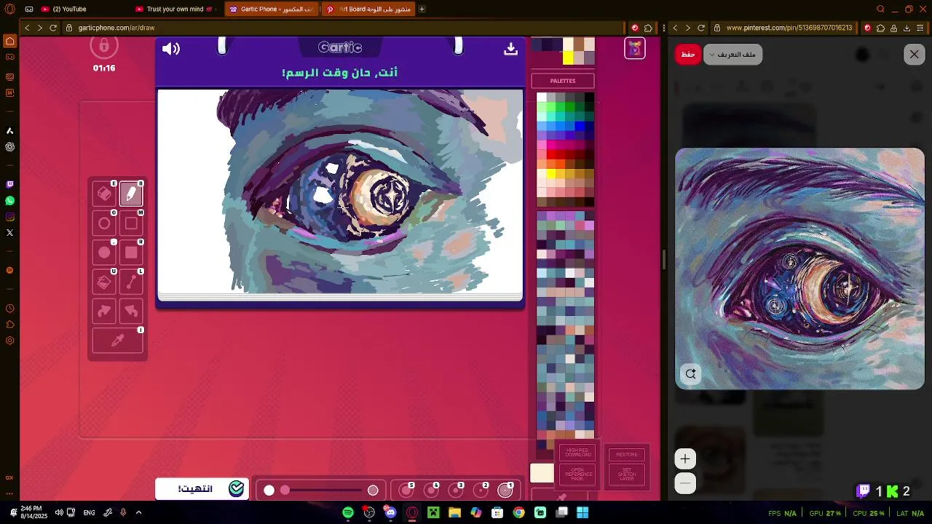The image size is (932, 524).
Task: Select the filled rectangle shape tool
Action: pos(131,253)
